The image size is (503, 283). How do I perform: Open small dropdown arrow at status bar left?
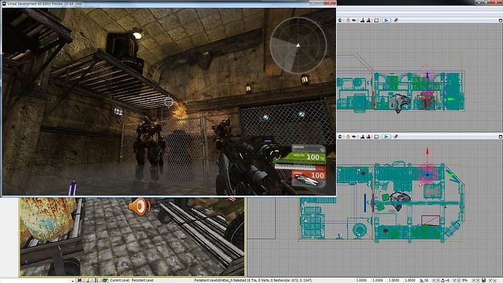73,281
